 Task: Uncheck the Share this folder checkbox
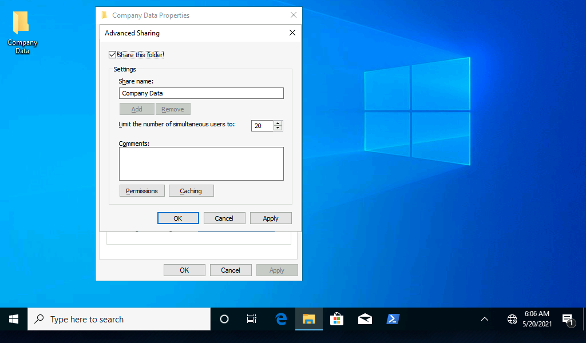coord(113,55)
